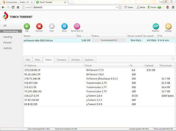This screenshot has height=131, width=176.
Task: Sort by ETA column header
Action: tap(166, 36)
